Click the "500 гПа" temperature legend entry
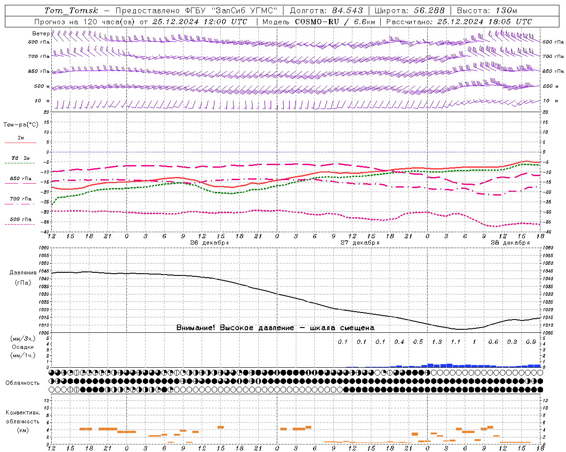Image resolution: width=566 pixels, height=452 pixels. (21, 219)
